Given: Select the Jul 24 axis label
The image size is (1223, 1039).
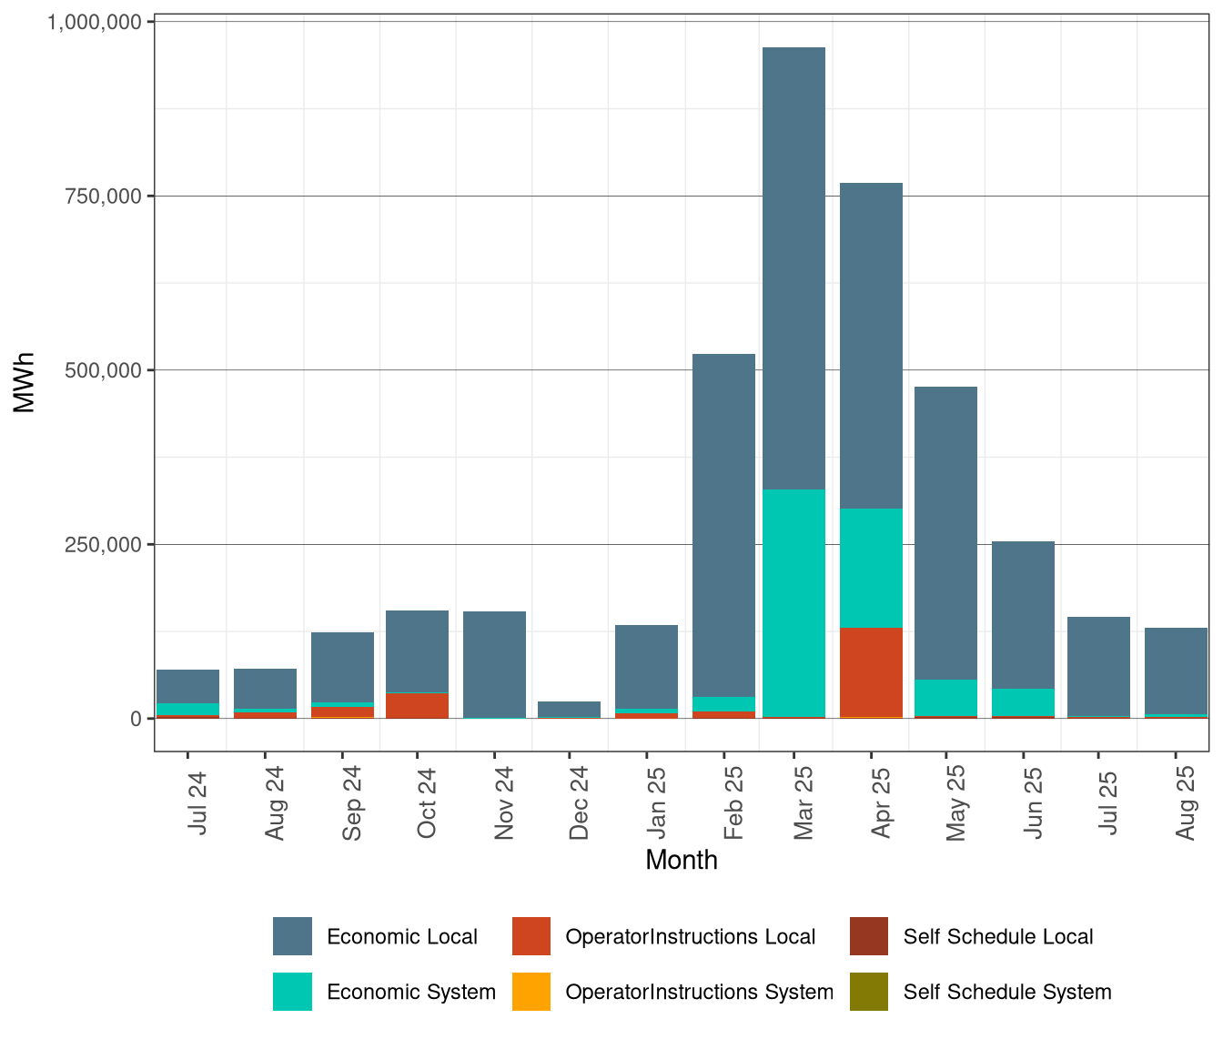Looking at the screenshot, I should tap(195, 801).
